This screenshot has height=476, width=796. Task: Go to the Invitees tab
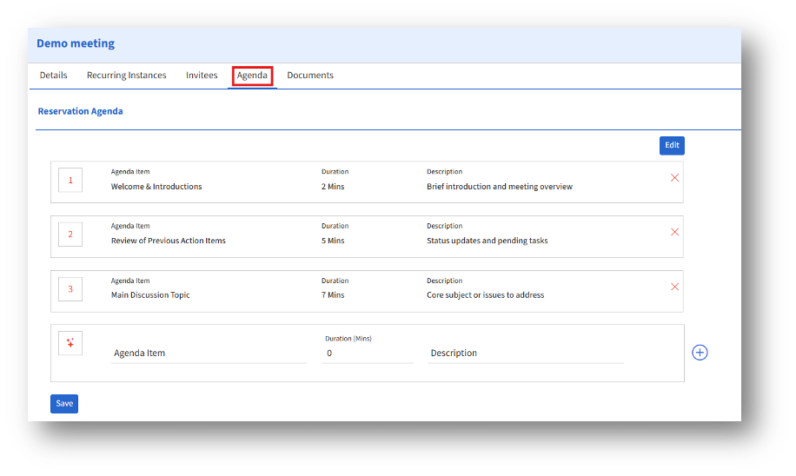(x=202, y=76)
